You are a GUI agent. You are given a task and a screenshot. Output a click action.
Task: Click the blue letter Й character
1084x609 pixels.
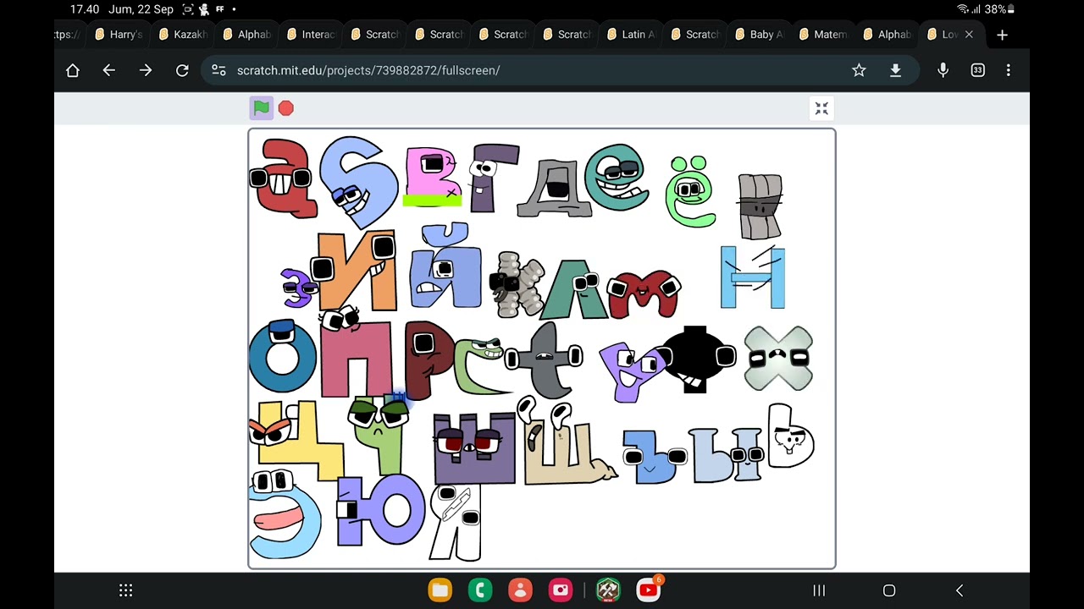(445, 266)
